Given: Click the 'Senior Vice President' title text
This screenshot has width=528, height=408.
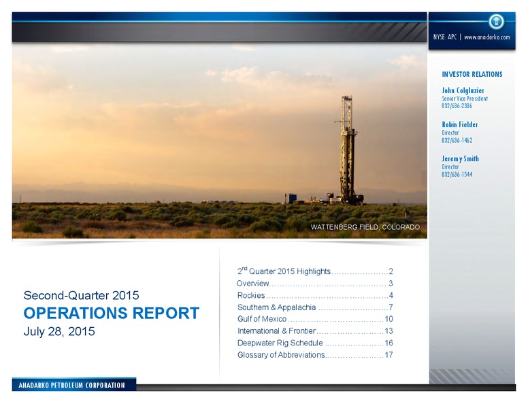Looking at the screenshot, I should coord(465,99).
